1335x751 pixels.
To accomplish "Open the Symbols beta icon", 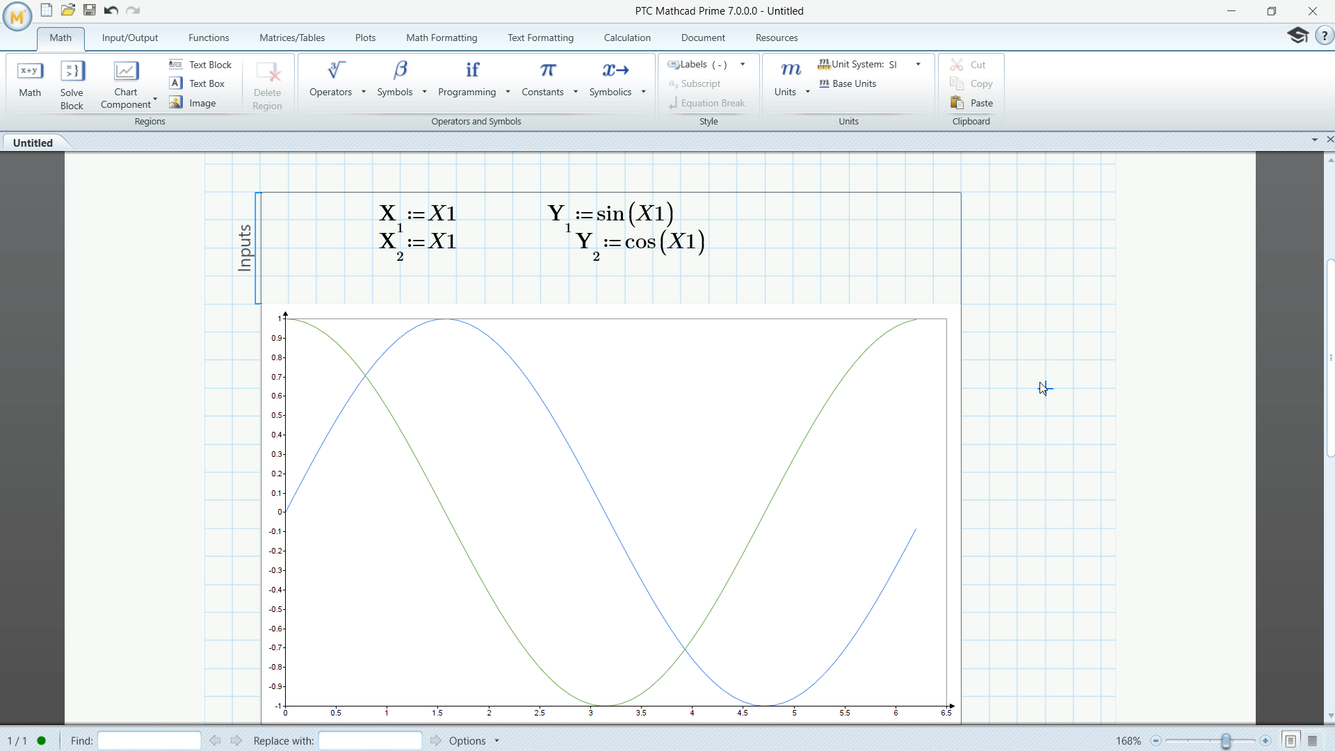I will [400, 70].
